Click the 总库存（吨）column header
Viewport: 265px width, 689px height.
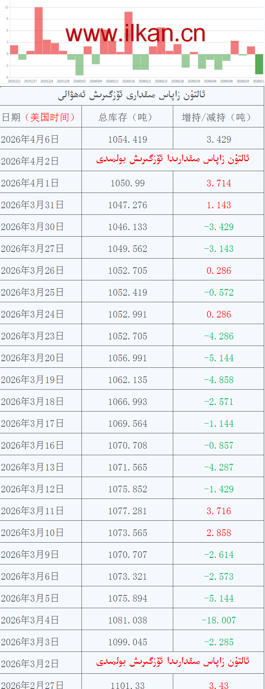(x=127, y=117)
